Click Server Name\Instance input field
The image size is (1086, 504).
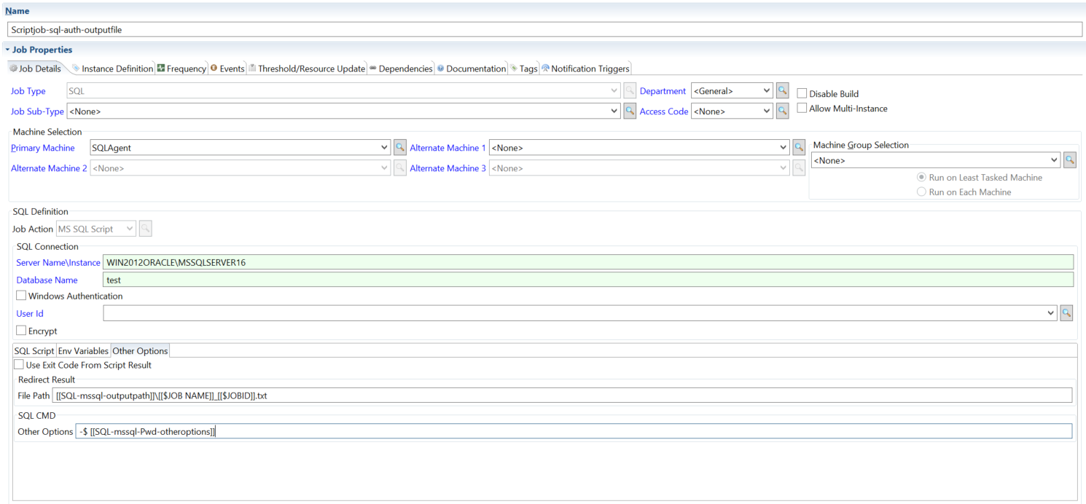[588, 262]
